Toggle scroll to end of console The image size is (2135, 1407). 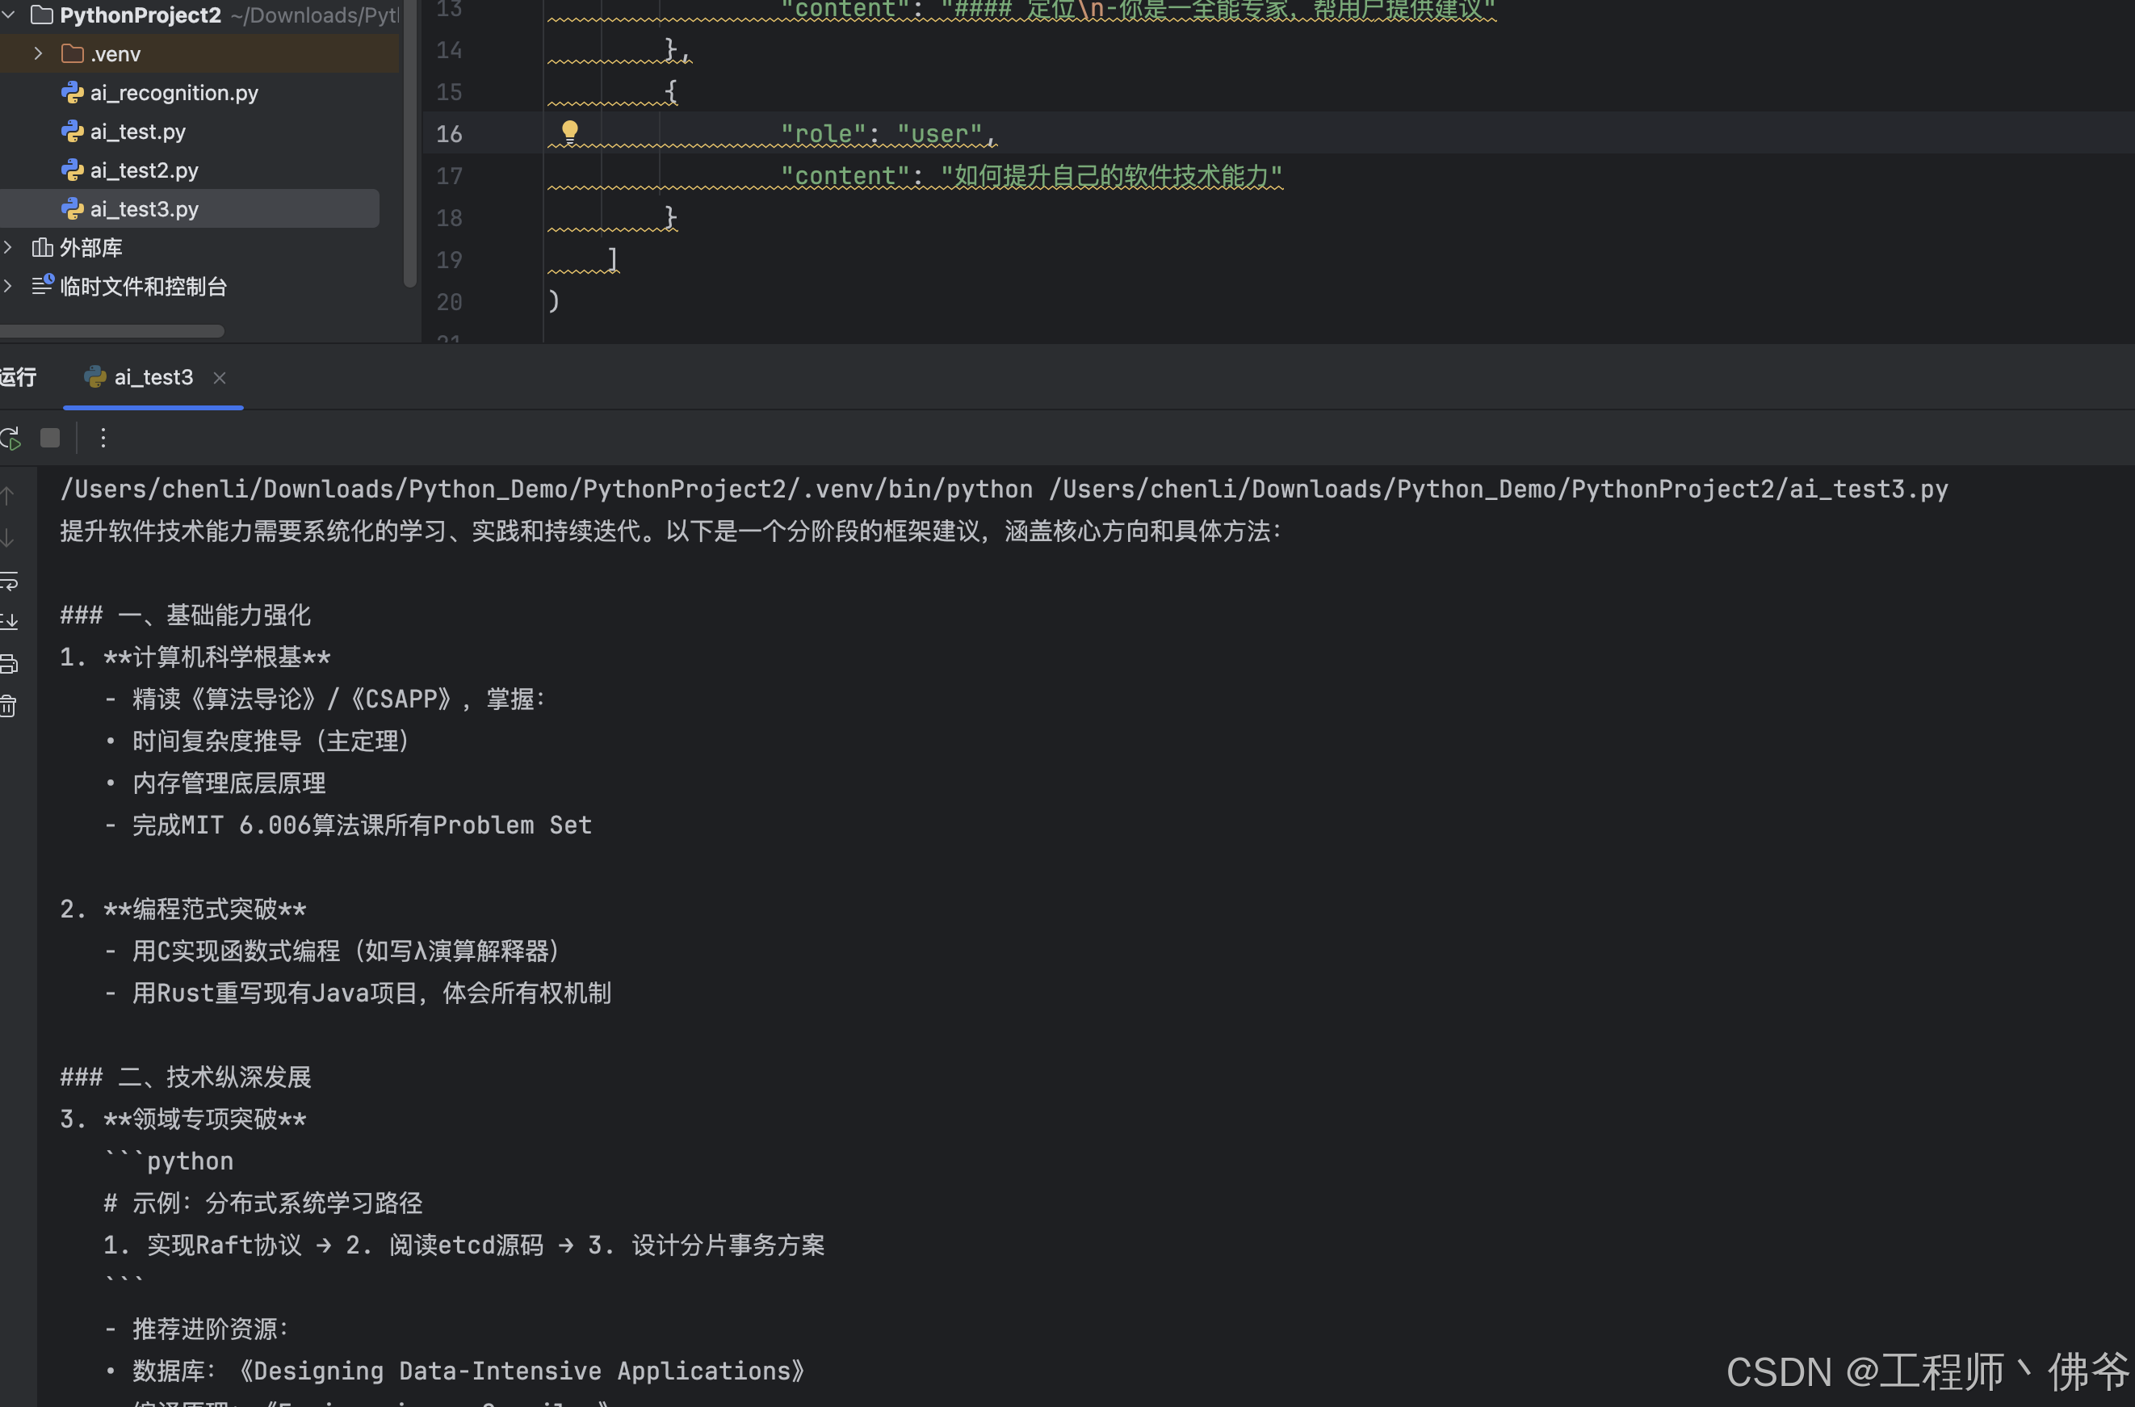click(x=9, y=621)
